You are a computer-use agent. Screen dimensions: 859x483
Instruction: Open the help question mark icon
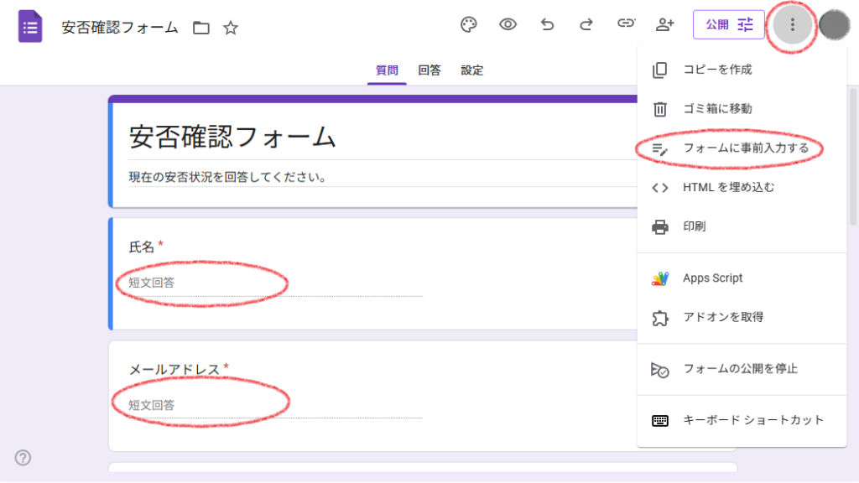point(23,457)
